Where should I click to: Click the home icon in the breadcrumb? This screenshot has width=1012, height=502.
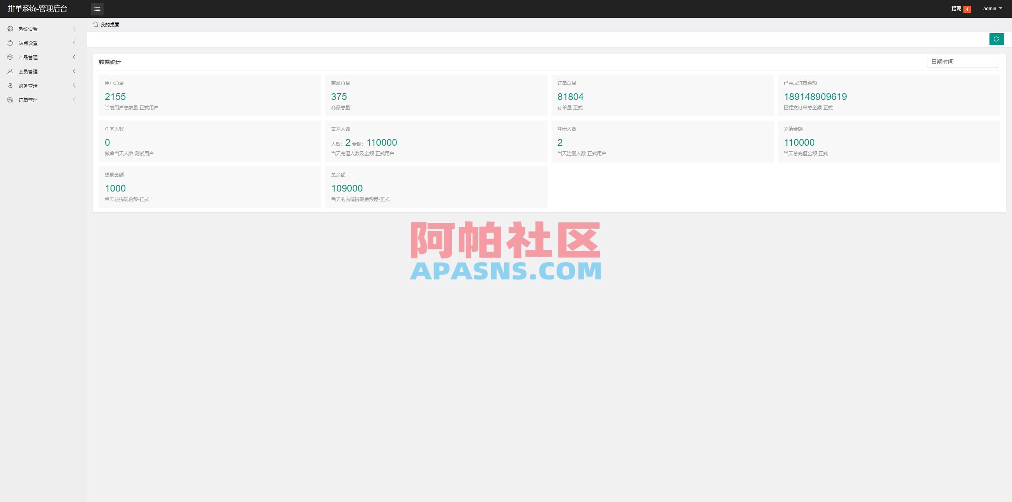95,24
